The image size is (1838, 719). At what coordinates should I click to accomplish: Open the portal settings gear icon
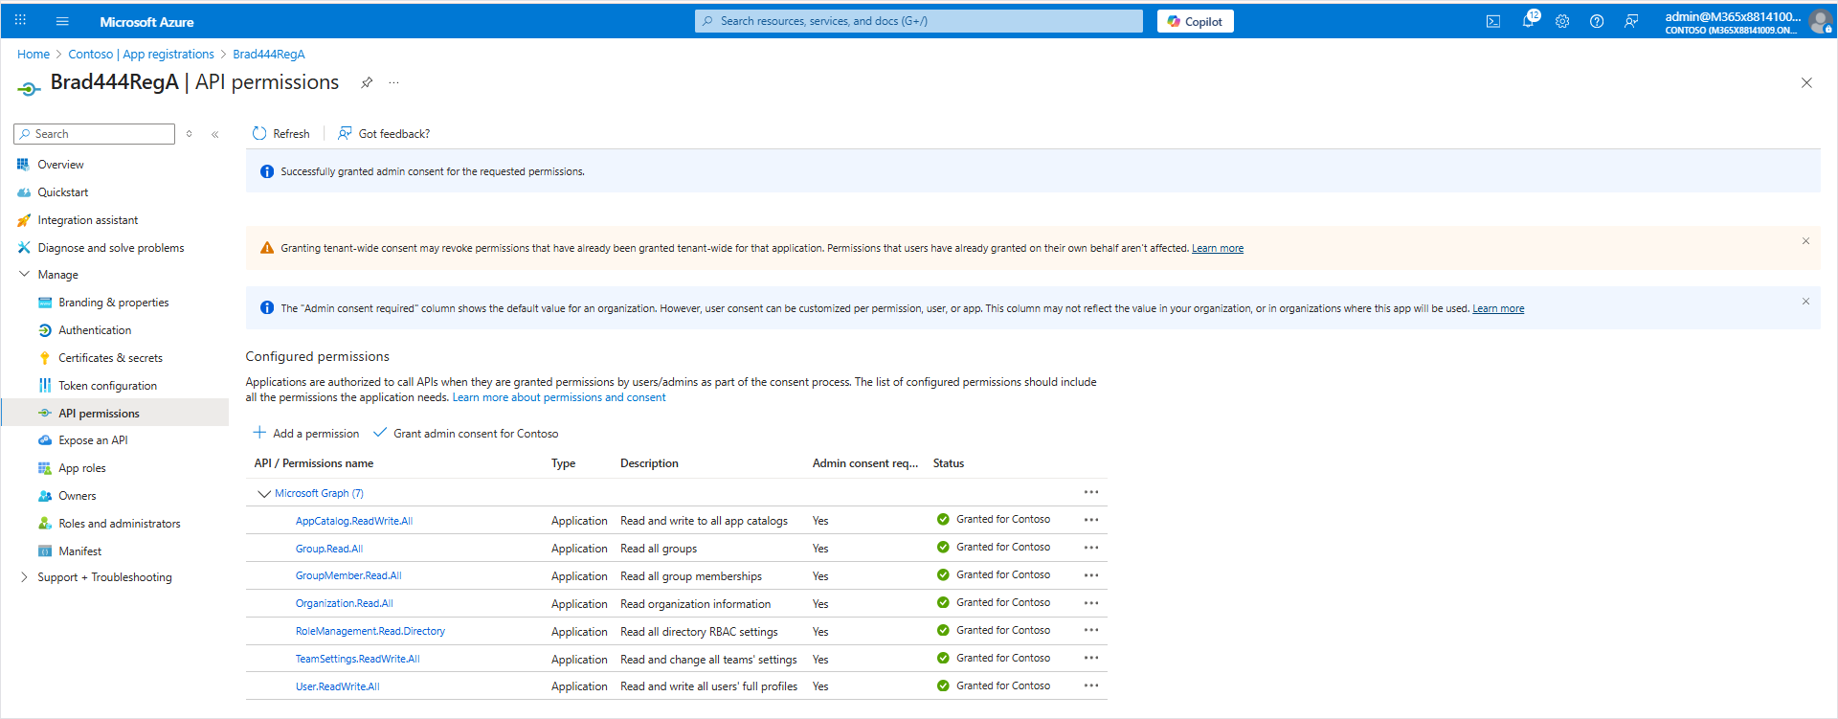pos(1562,21)
